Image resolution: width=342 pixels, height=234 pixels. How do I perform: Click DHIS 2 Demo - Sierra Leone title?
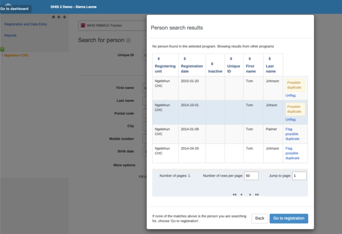tap(74, 7)
